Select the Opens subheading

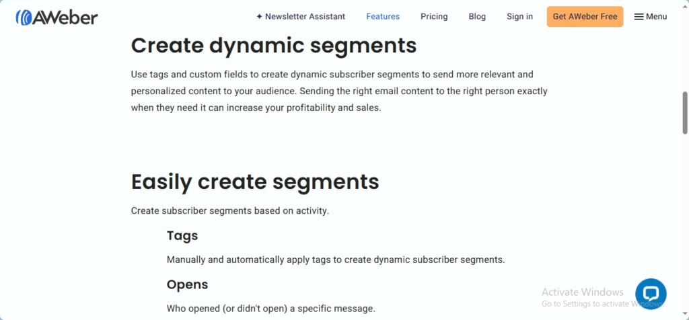point(187,284)
